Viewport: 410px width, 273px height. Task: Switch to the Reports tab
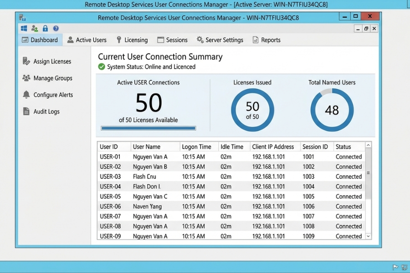[x=266, y=40]
